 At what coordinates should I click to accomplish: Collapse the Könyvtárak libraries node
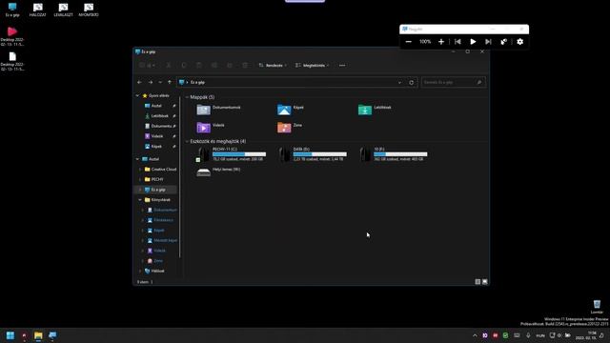(x=140, y=200)
